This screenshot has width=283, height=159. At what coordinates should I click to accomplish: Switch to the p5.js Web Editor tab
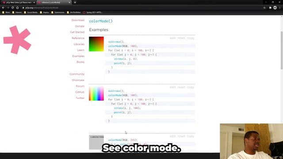tap(18, 3)
